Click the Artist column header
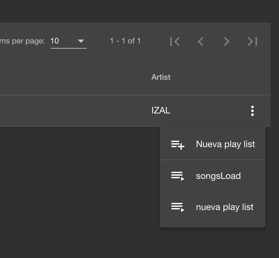This screenshot has height=258, width=279. pyautogui.click(x=161, y=77)
